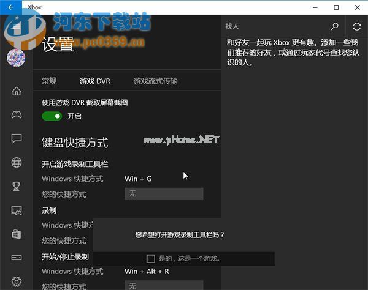Image resolution: width=368 pixels, height=290 pixels.
Task: Click the custom shortcut field under 开启游戏录制工具栏
Action: tap(164, 194)
